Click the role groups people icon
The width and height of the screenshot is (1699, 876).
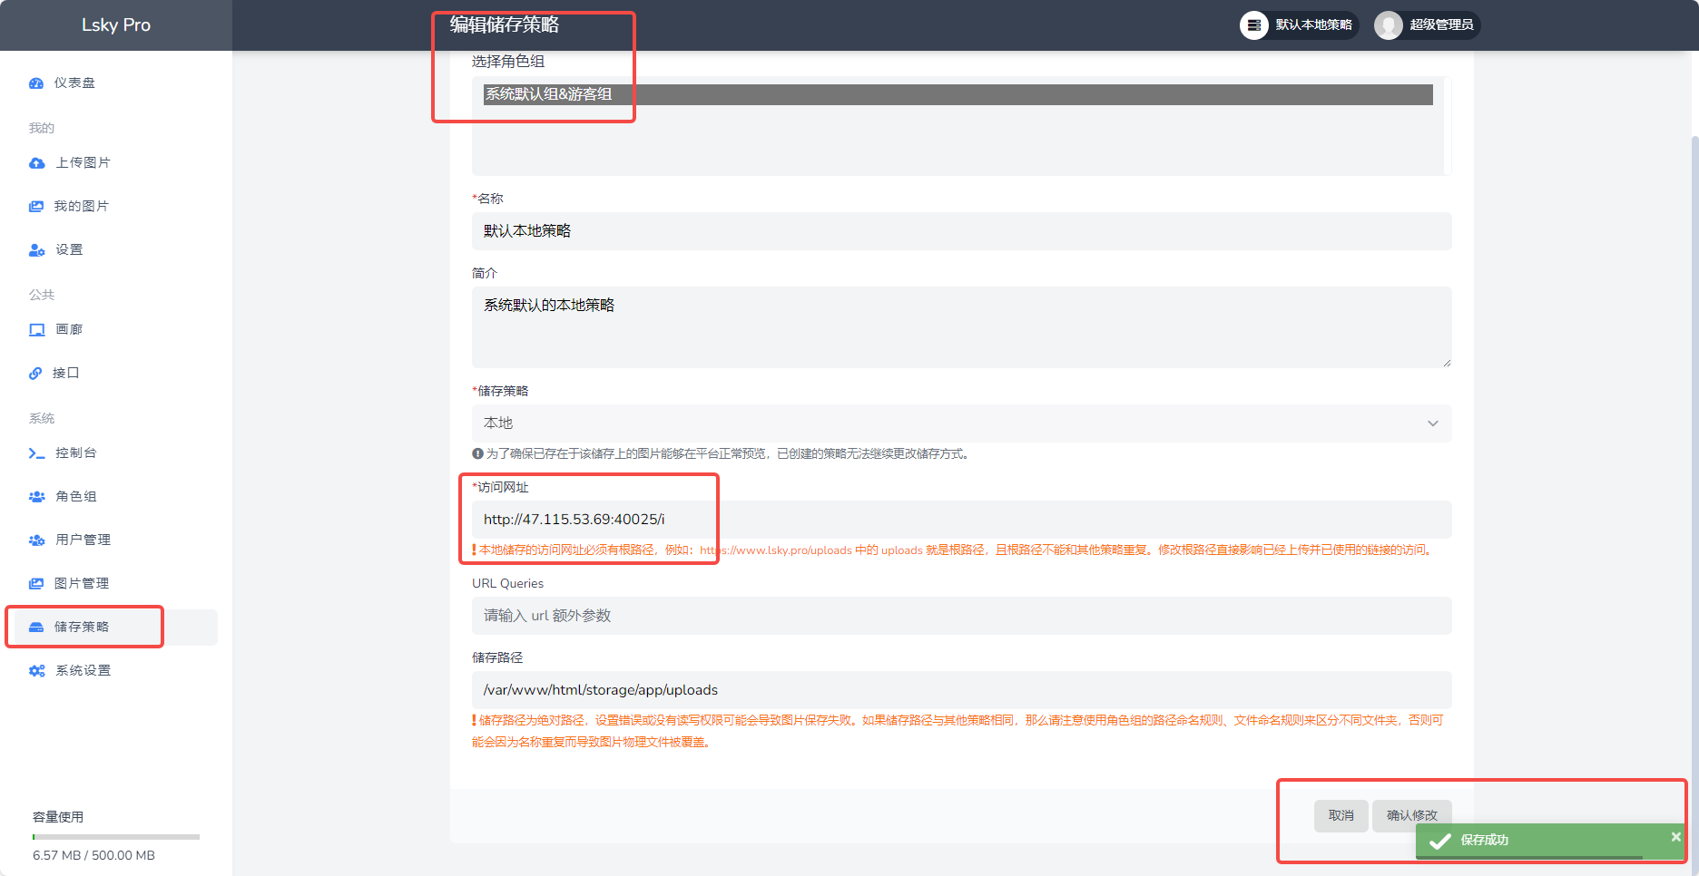click(x=37, y=497)
